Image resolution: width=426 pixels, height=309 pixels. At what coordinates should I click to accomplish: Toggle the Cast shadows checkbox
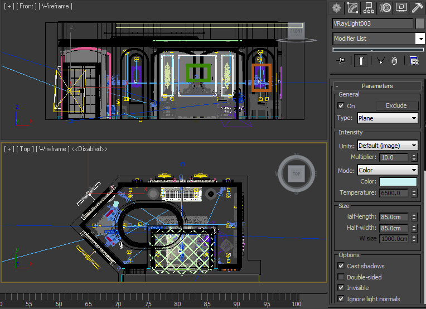(x=341, y=266)
